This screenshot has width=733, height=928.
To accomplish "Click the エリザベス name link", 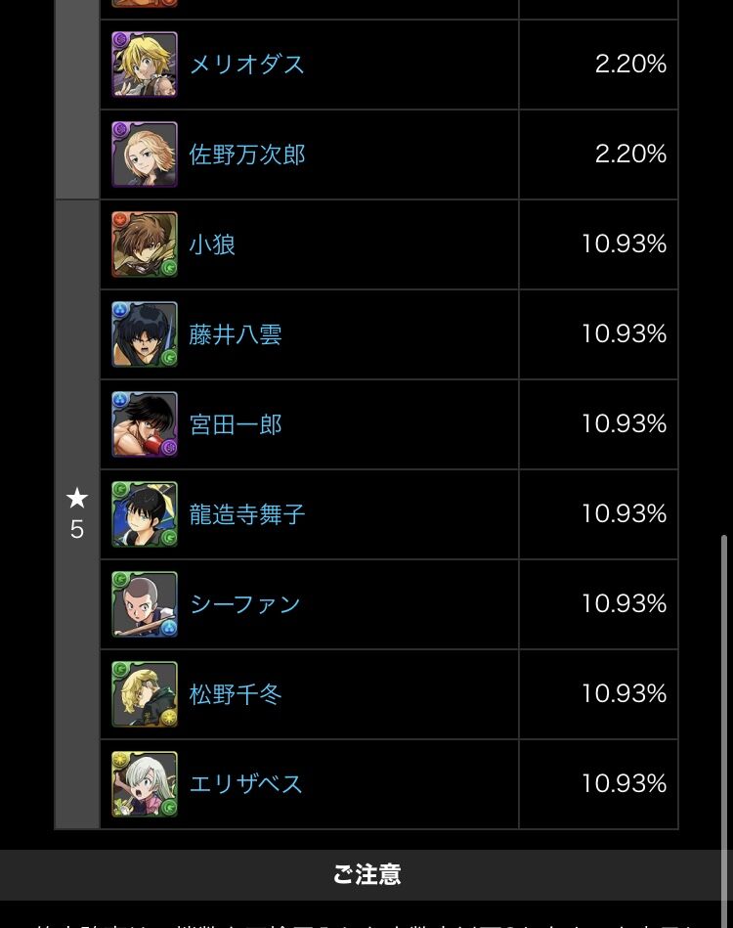I will [x=246, y=784].
